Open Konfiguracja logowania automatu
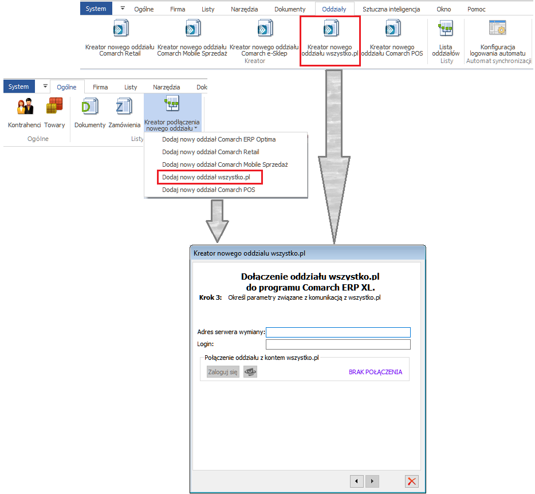This screenshot has height=494, width=535. 497,38
